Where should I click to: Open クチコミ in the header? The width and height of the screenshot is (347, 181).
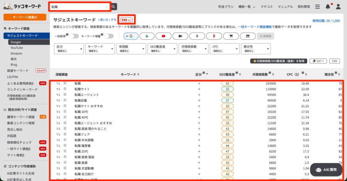267,7
